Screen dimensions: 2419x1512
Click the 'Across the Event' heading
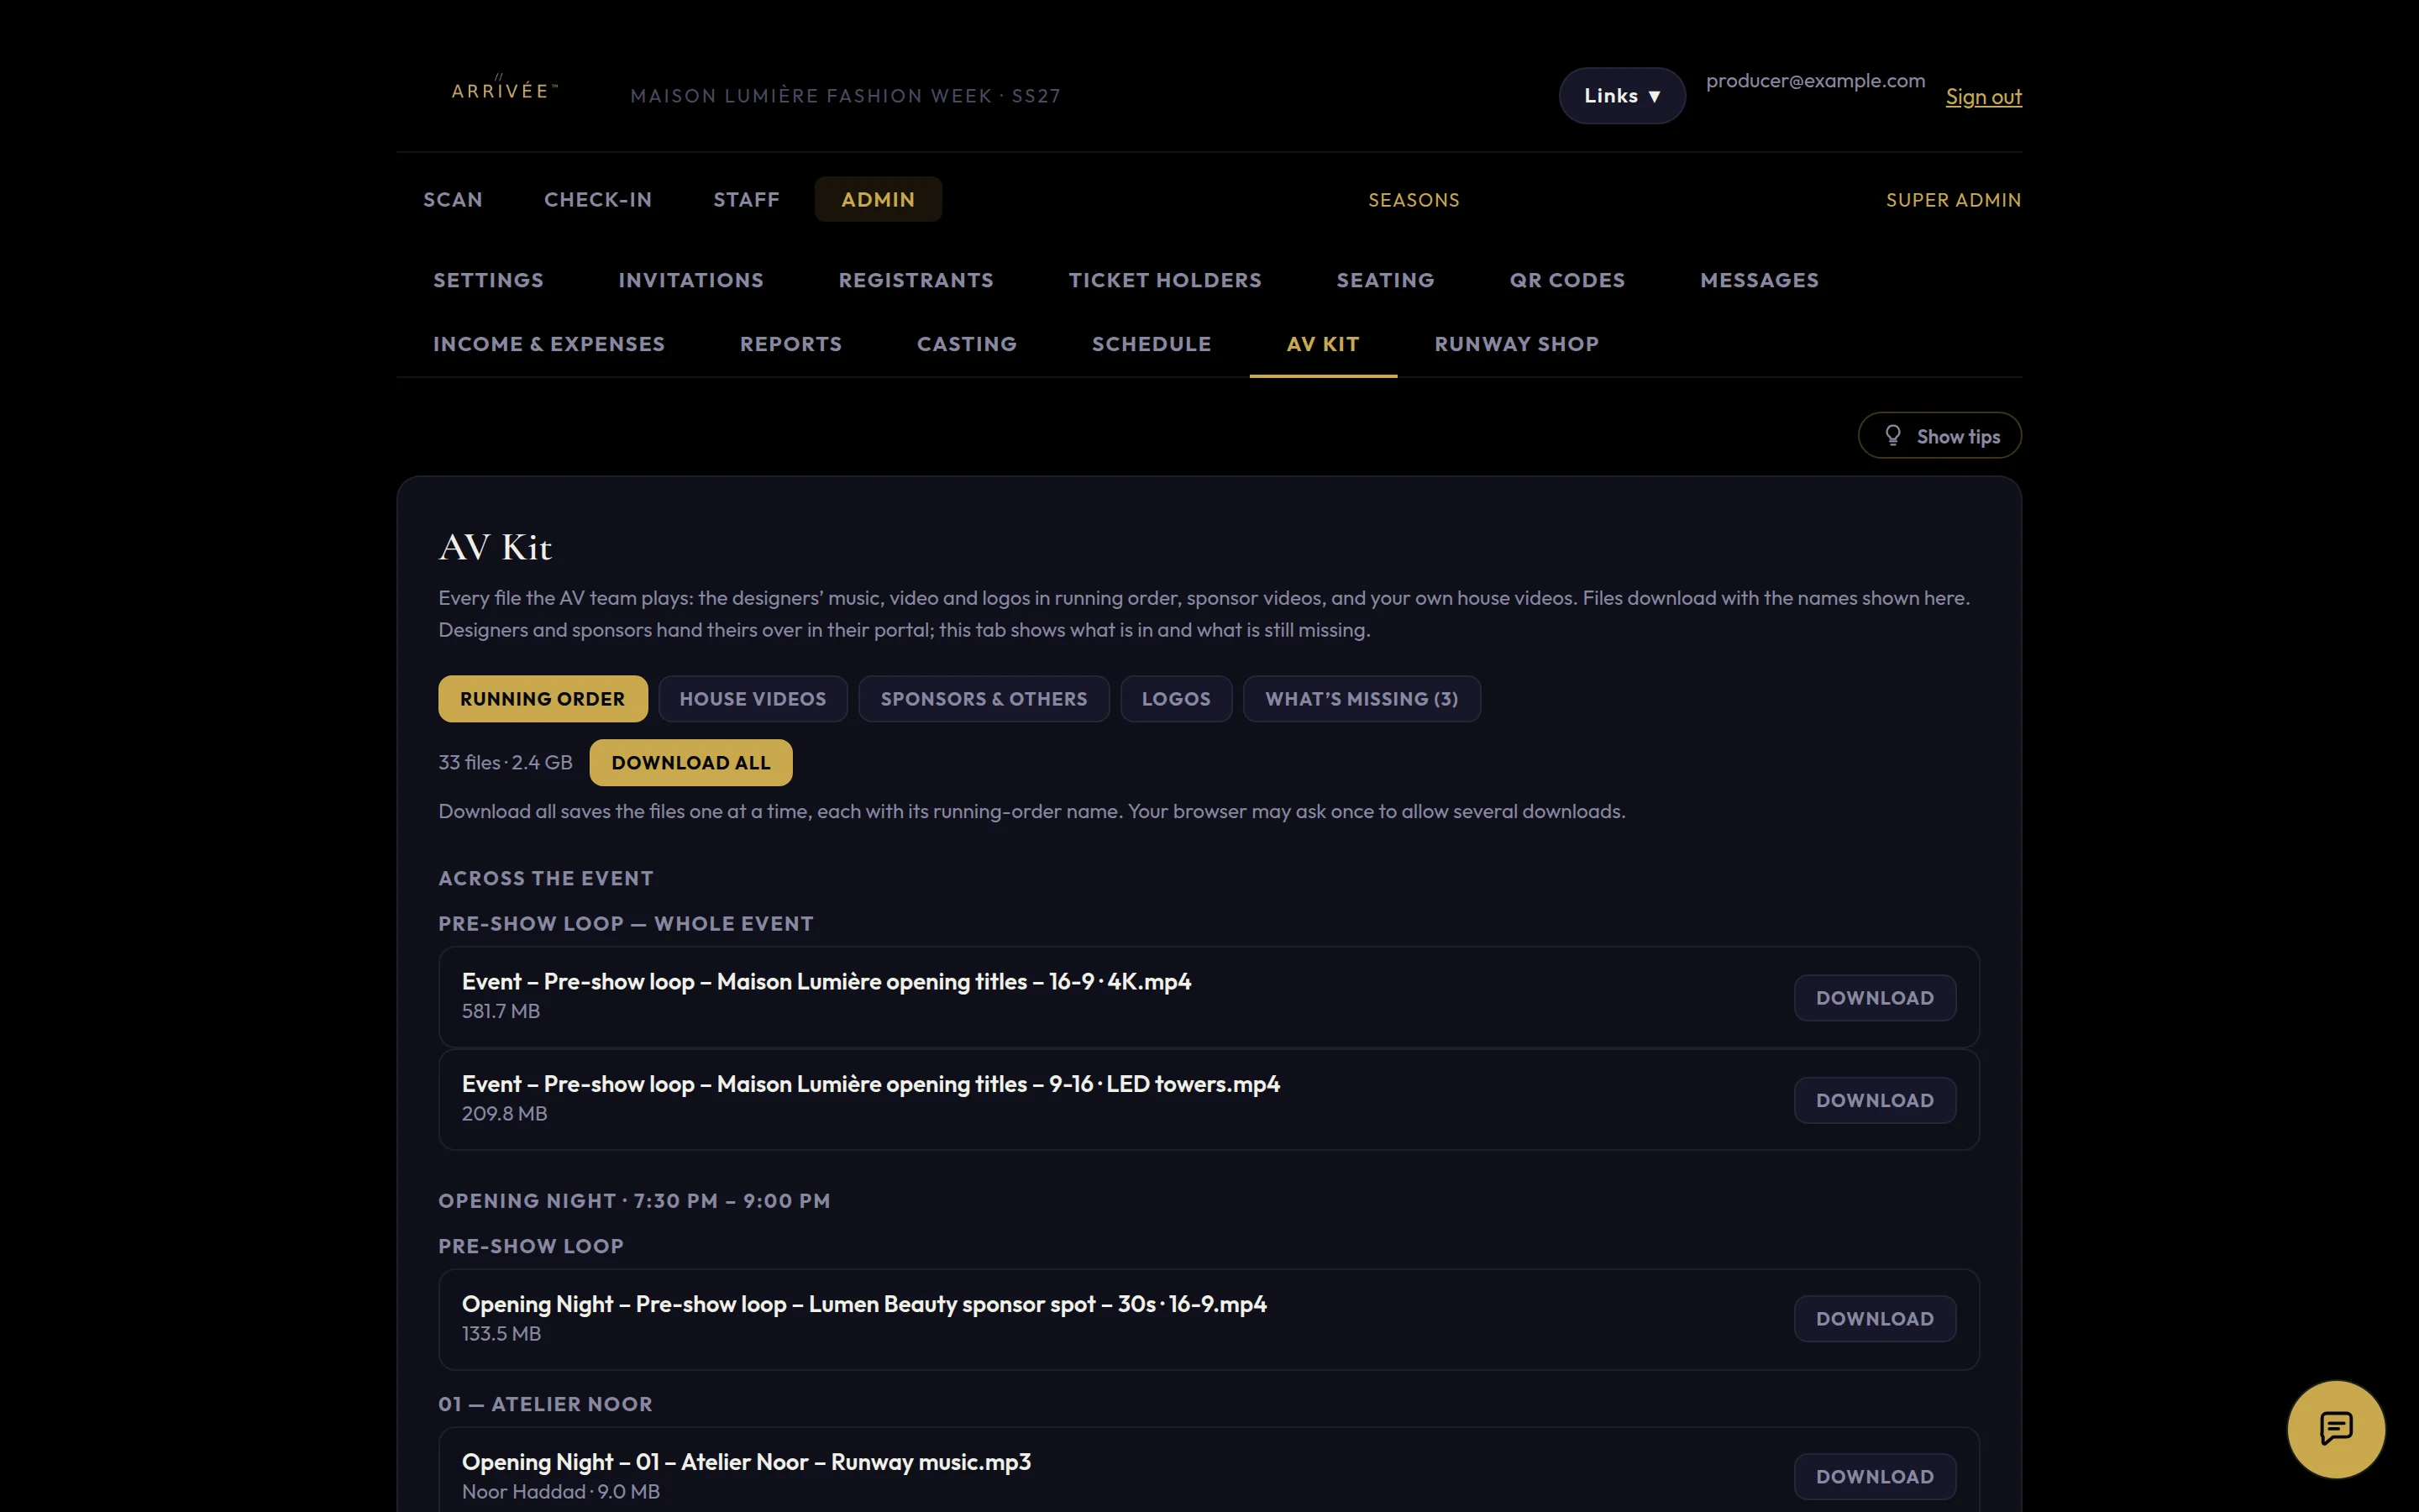pos(546,878)
